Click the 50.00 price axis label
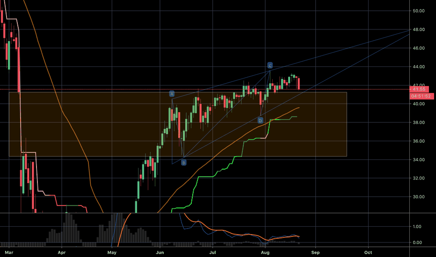The image size is (436, 257). [419, 11]
